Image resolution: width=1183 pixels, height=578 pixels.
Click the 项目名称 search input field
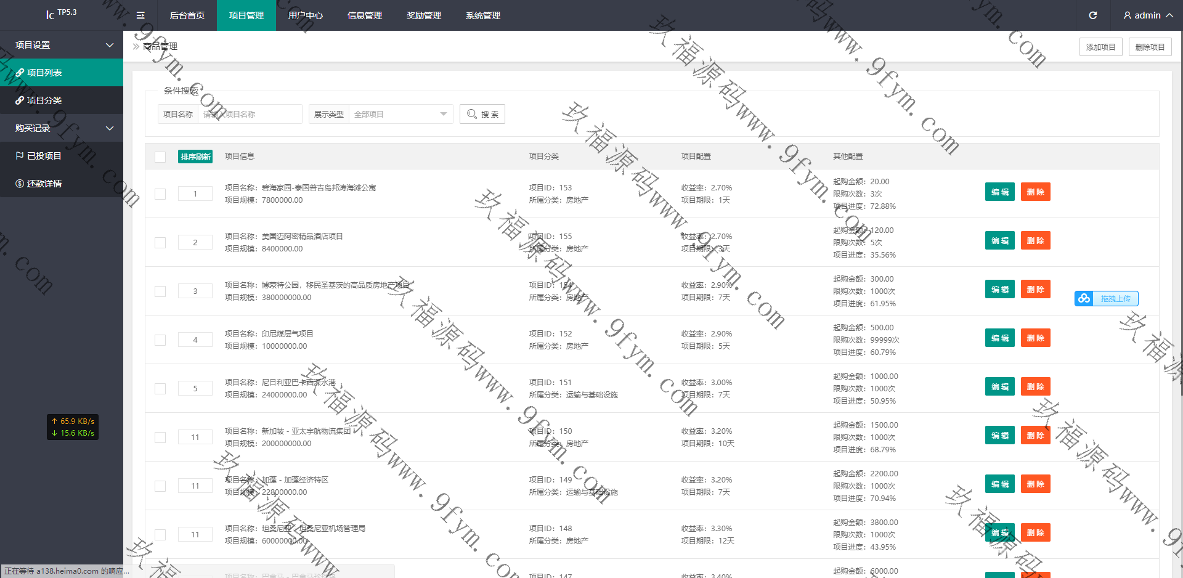coord(250,114)
